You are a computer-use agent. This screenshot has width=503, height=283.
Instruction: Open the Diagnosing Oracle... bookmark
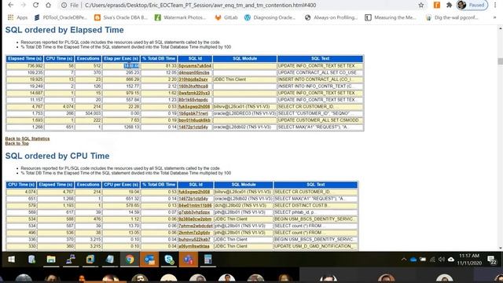click(x=270, y=17)
